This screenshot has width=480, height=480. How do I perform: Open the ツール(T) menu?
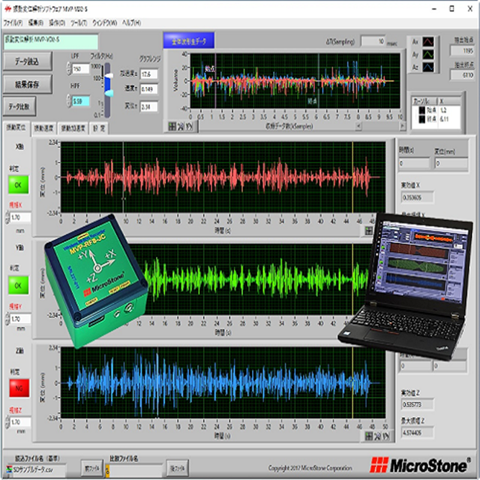pyautogui.click(x=79, y=23)
